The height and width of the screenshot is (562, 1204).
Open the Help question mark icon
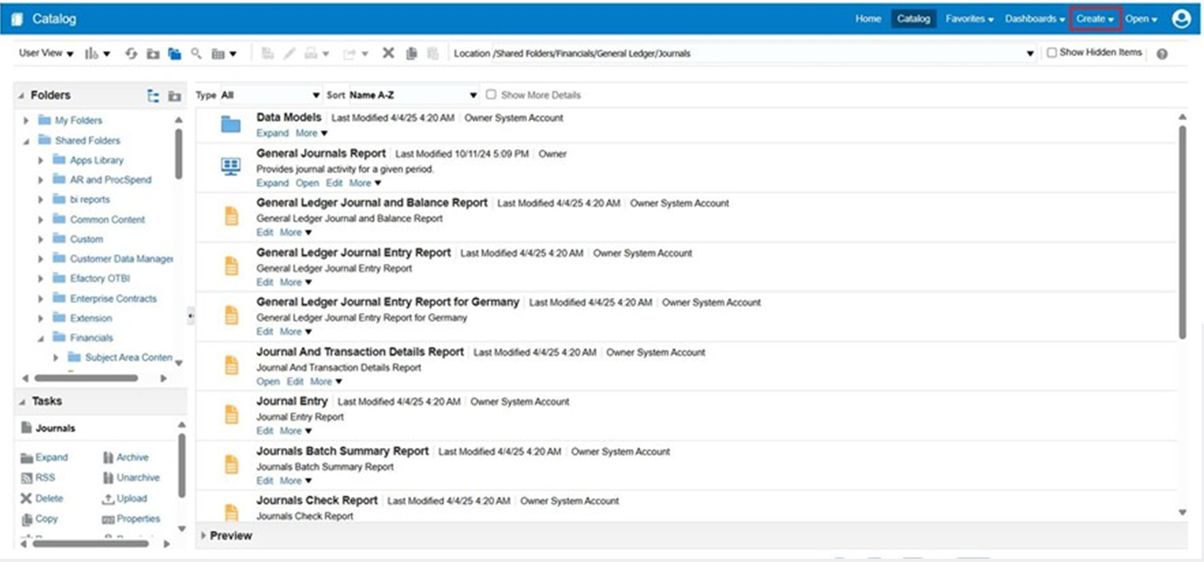1162,52
